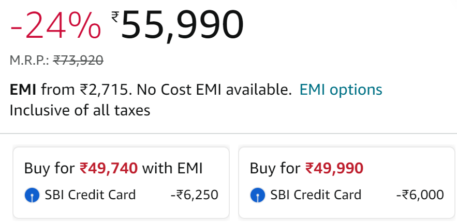Click the SBI logo in ₹49,990 offer card
This screenshot has width=457, height=222.
pos(258,195)
